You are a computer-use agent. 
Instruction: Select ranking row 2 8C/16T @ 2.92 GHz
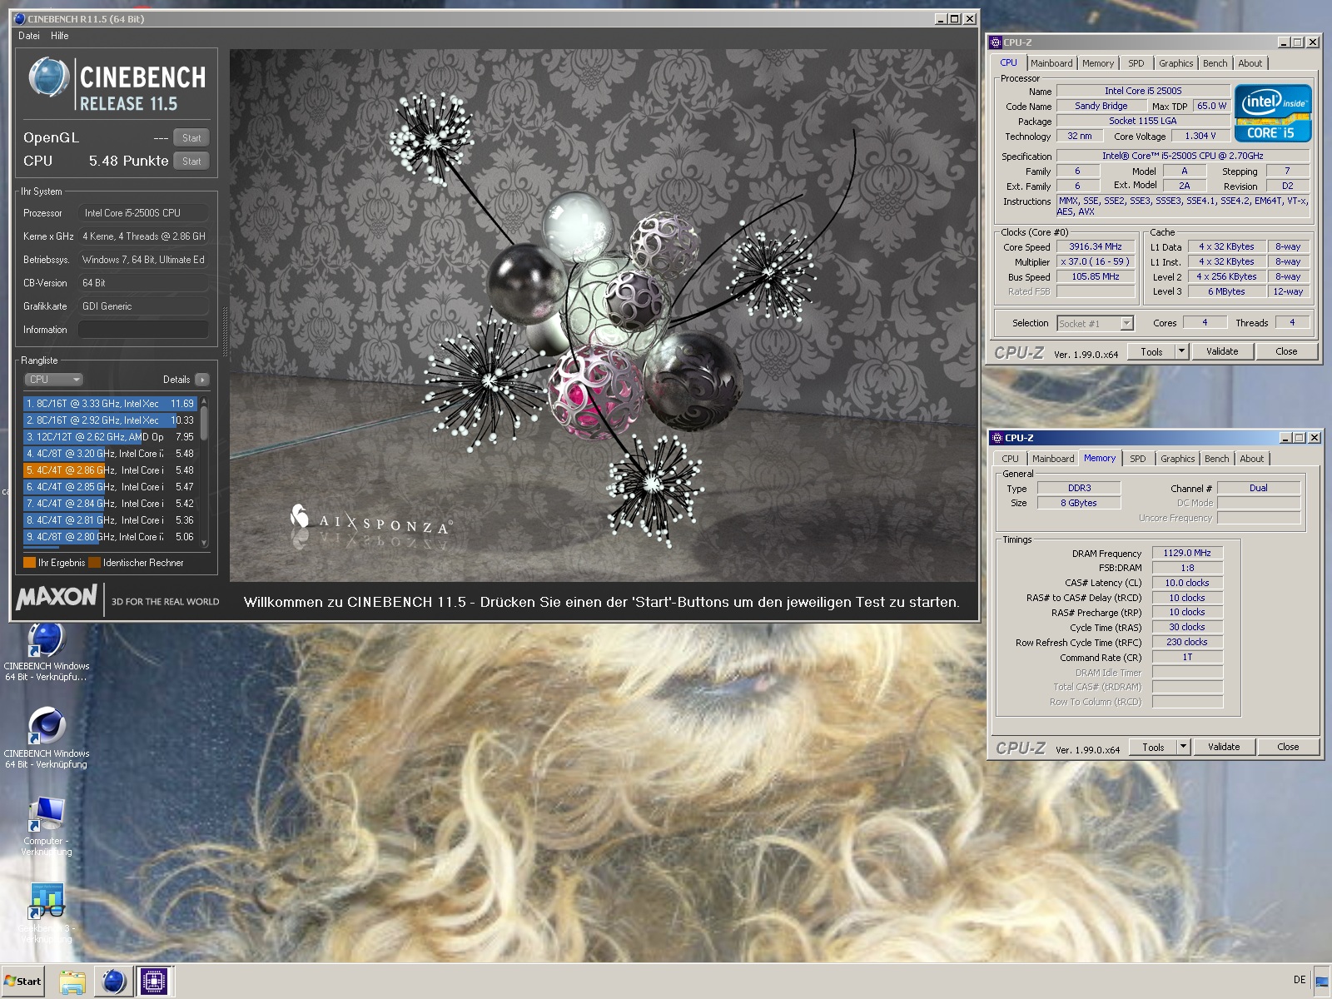pos(110,420)
